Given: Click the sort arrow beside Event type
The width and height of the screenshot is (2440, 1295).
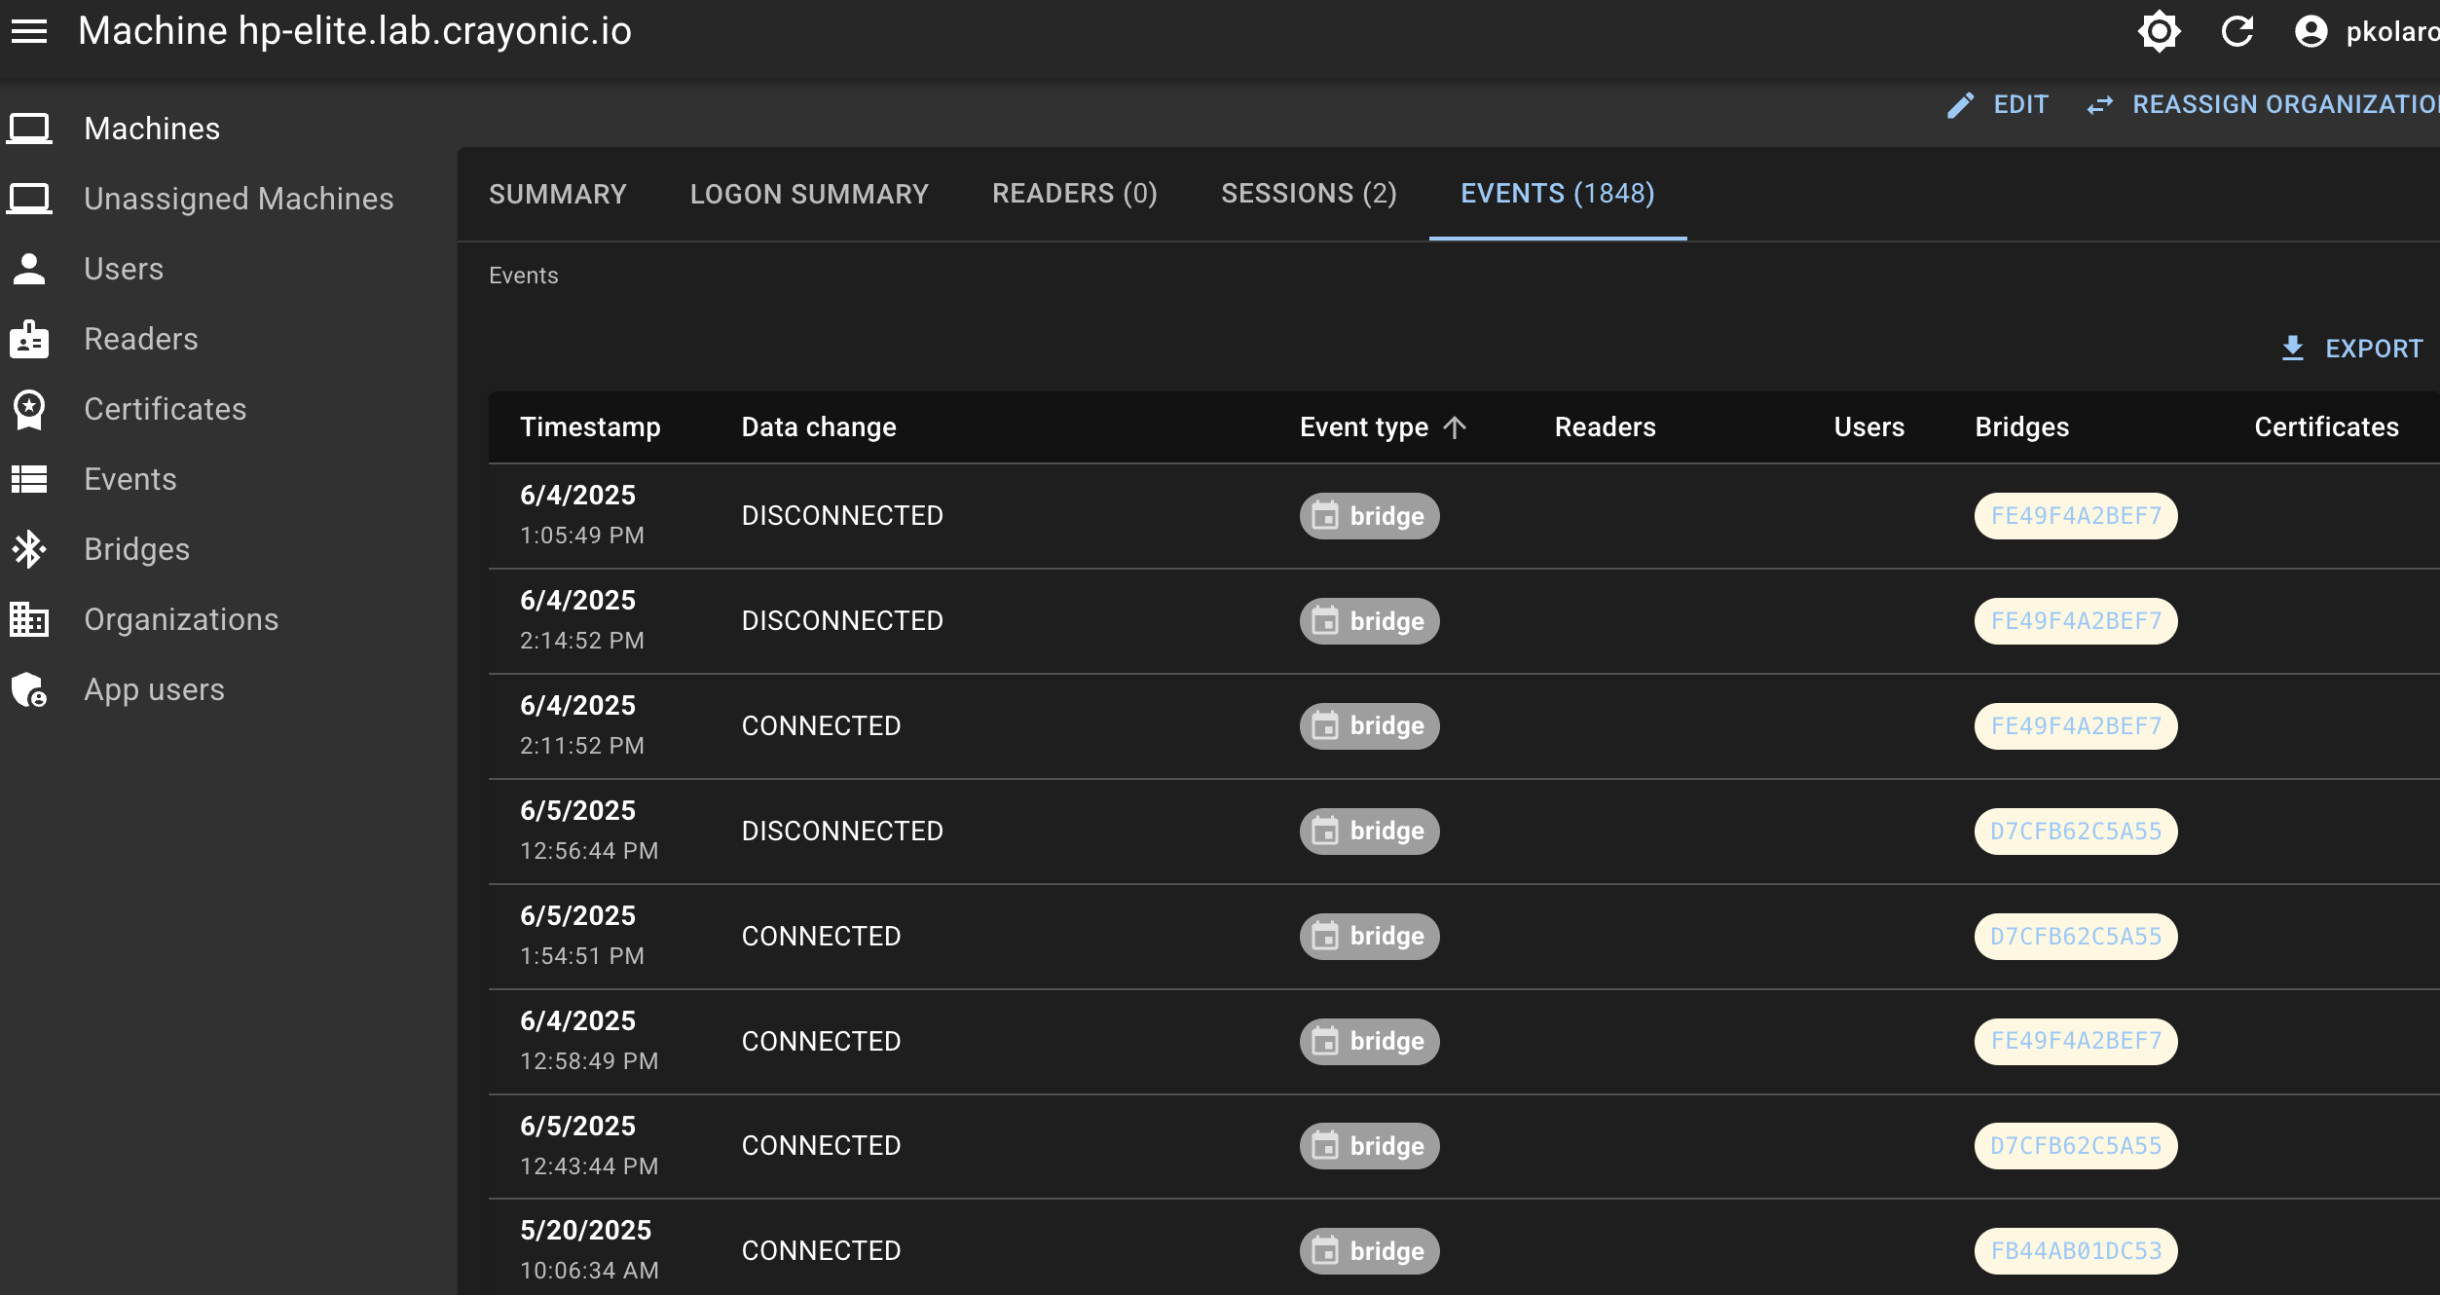Looking at the screenshot, I should click(1455, 427).
